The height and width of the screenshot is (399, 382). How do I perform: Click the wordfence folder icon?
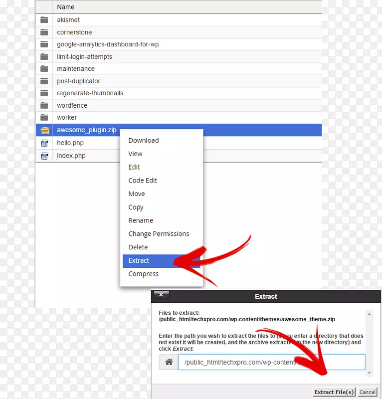click(44, 105)
